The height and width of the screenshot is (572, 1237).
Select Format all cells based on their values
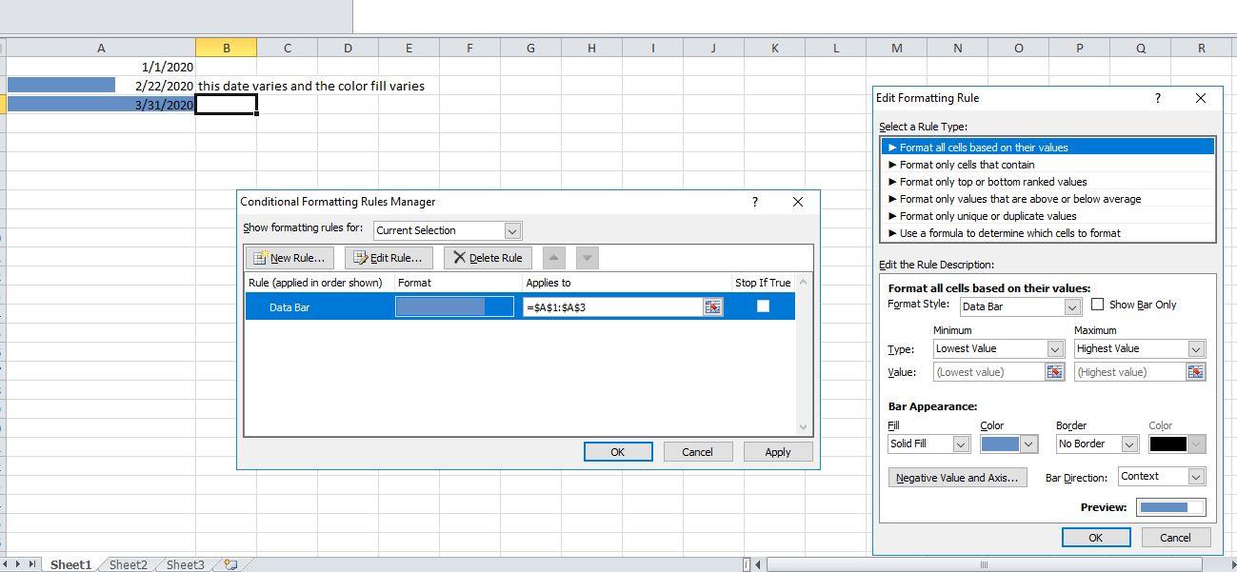[1047, 148]
